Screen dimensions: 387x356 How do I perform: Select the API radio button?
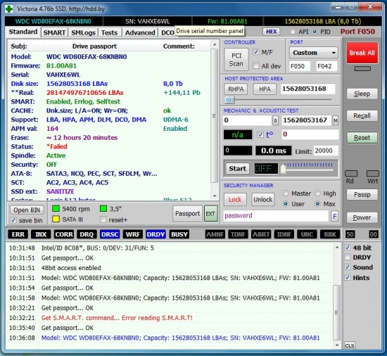point(293,32)
